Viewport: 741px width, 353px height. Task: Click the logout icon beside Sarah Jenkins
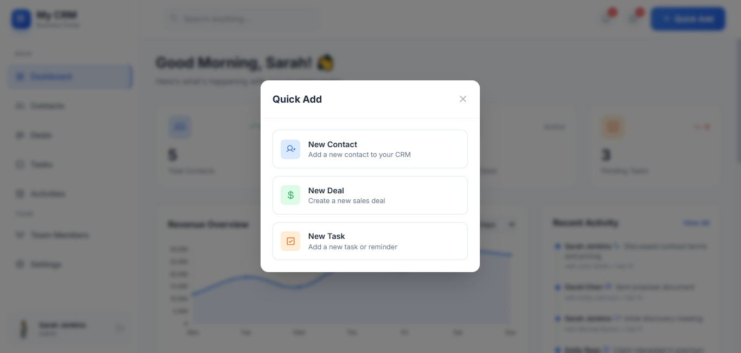click(120, 329)
